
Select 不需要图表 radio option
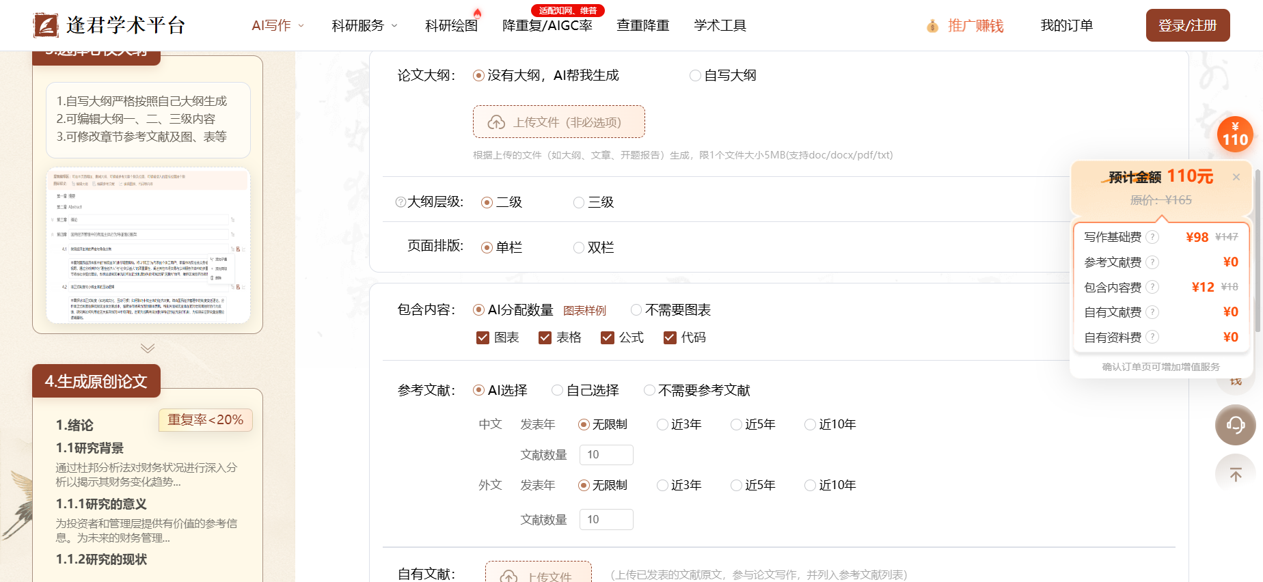[x=670, y=310]
